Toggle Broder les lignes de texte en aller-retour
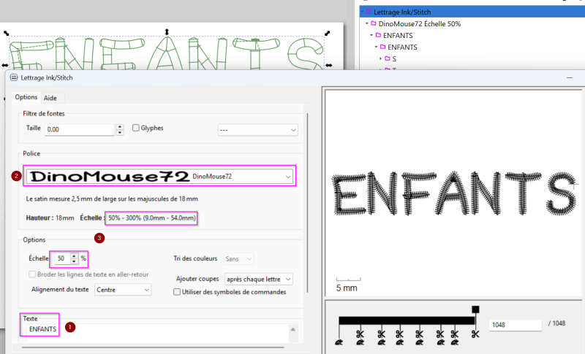Image resolution: width=585 pixels, height=354 pixels. tap(32, 274)
